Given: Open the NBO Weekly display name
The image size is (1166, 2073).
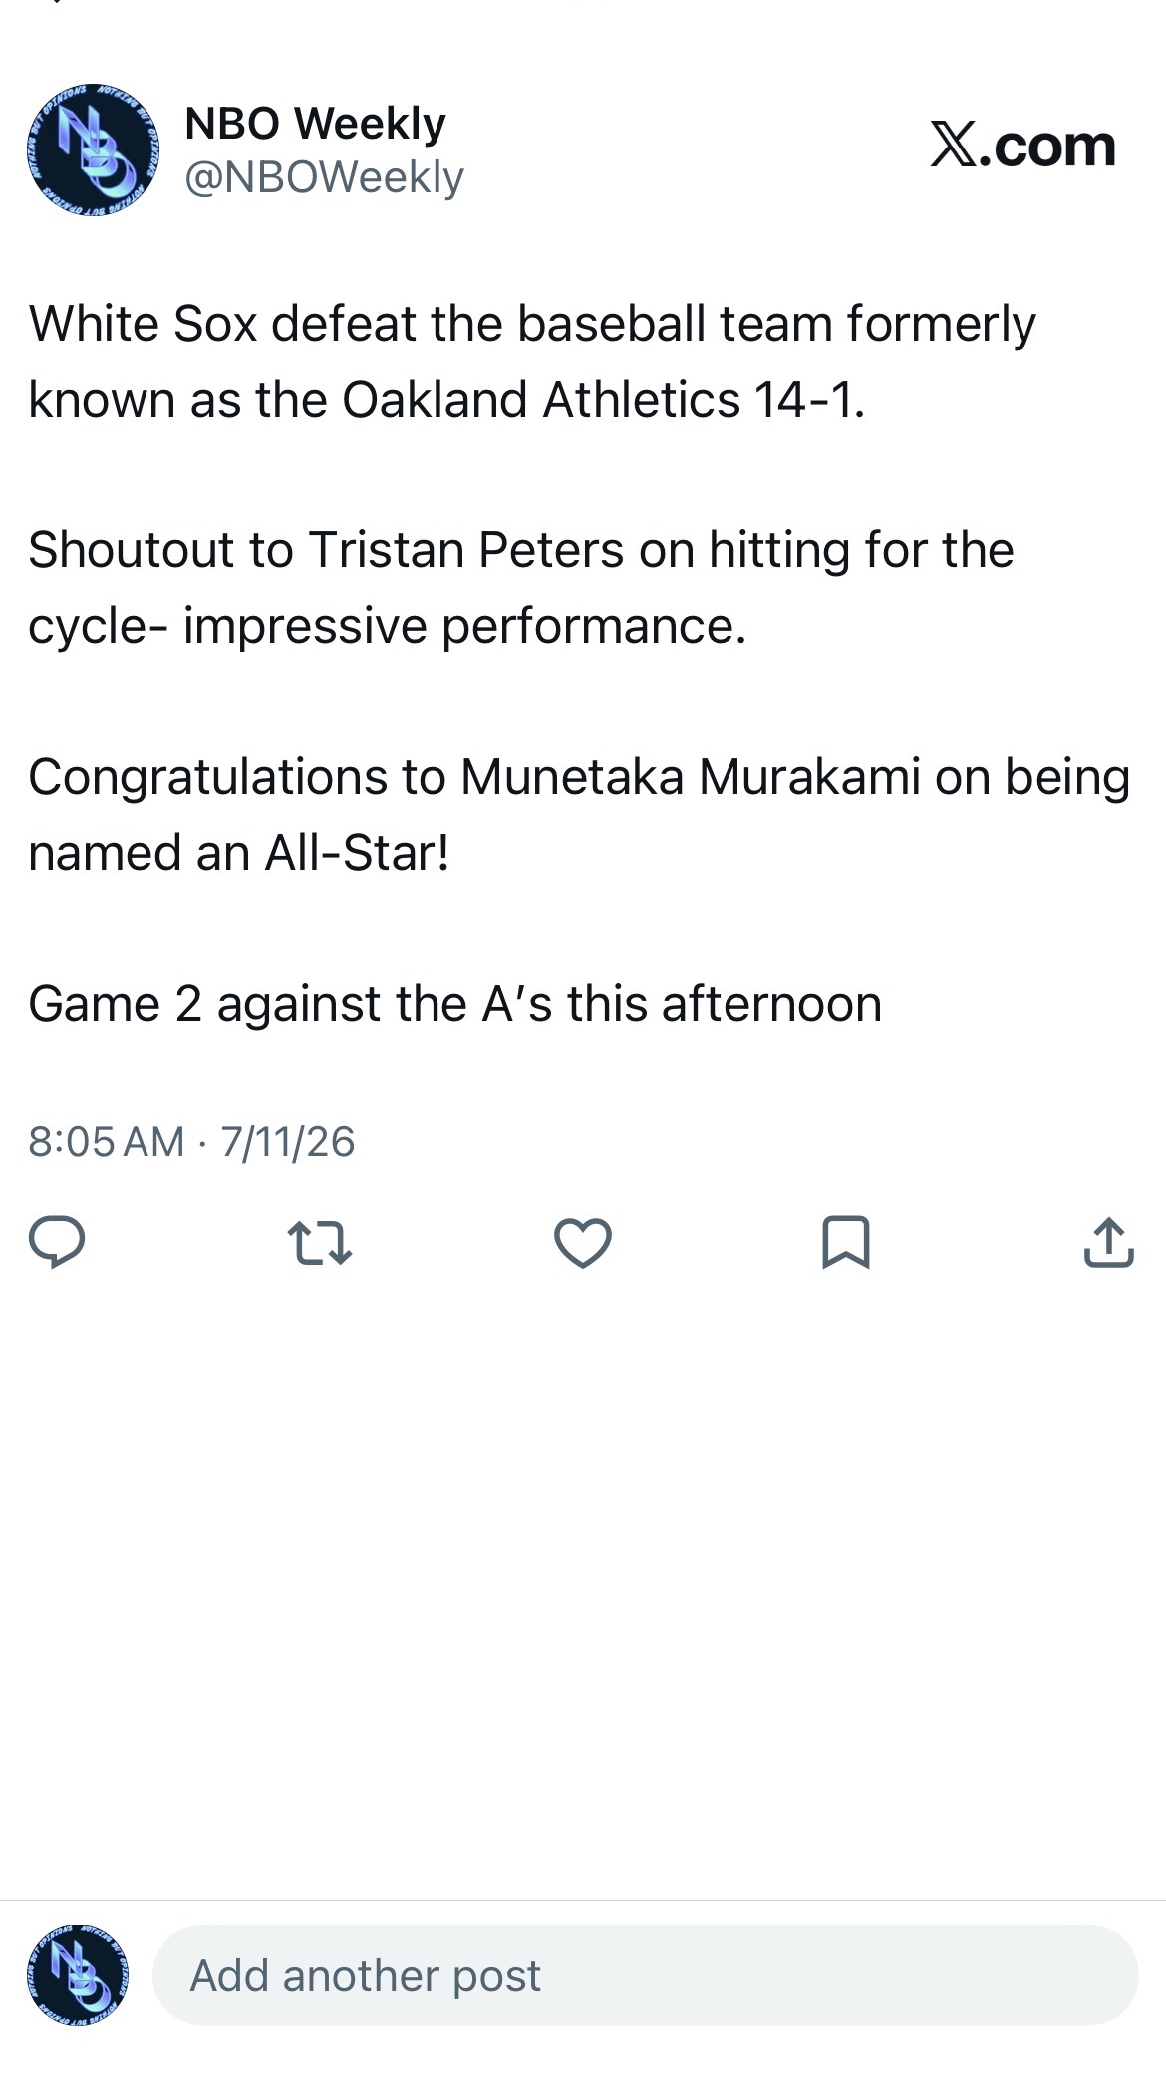Looking at the screenshot, I should [315, 124].
